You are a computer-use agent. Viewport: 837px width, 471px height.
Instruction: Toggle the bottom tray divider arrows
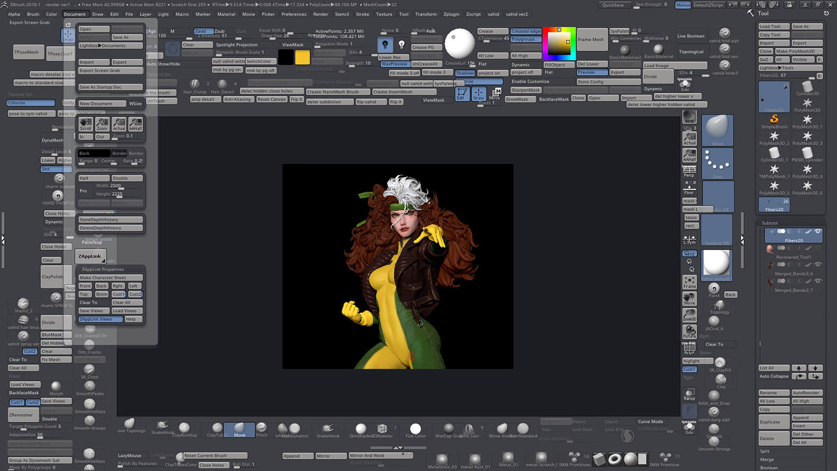398,448
